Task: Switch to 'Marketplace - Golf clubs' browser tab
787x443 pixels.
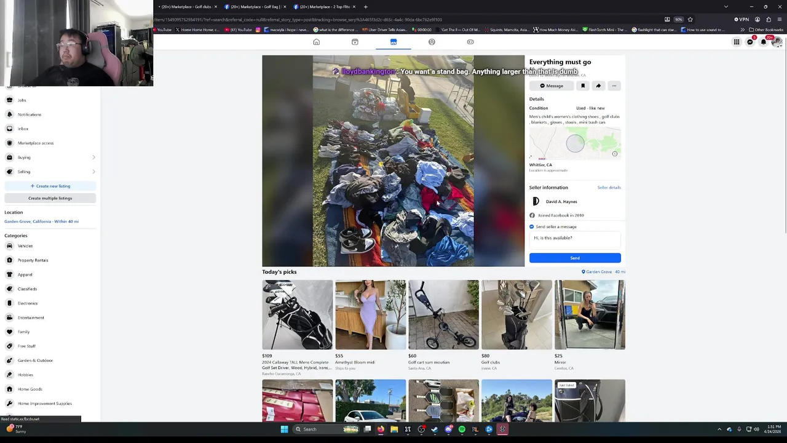Action: [x=186, y=7]
